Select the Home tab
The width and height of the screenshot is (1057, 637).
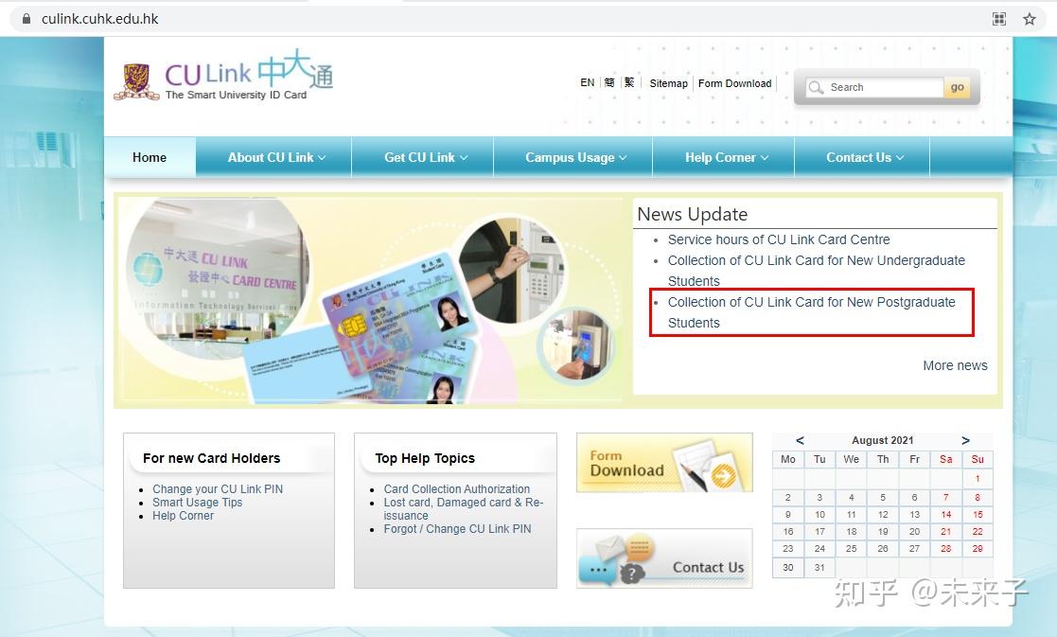tap(150, 157)
